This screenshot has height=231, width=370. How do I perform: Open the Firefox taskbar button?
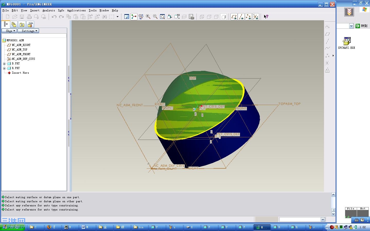pyautogui.click(x=53, y=227)
